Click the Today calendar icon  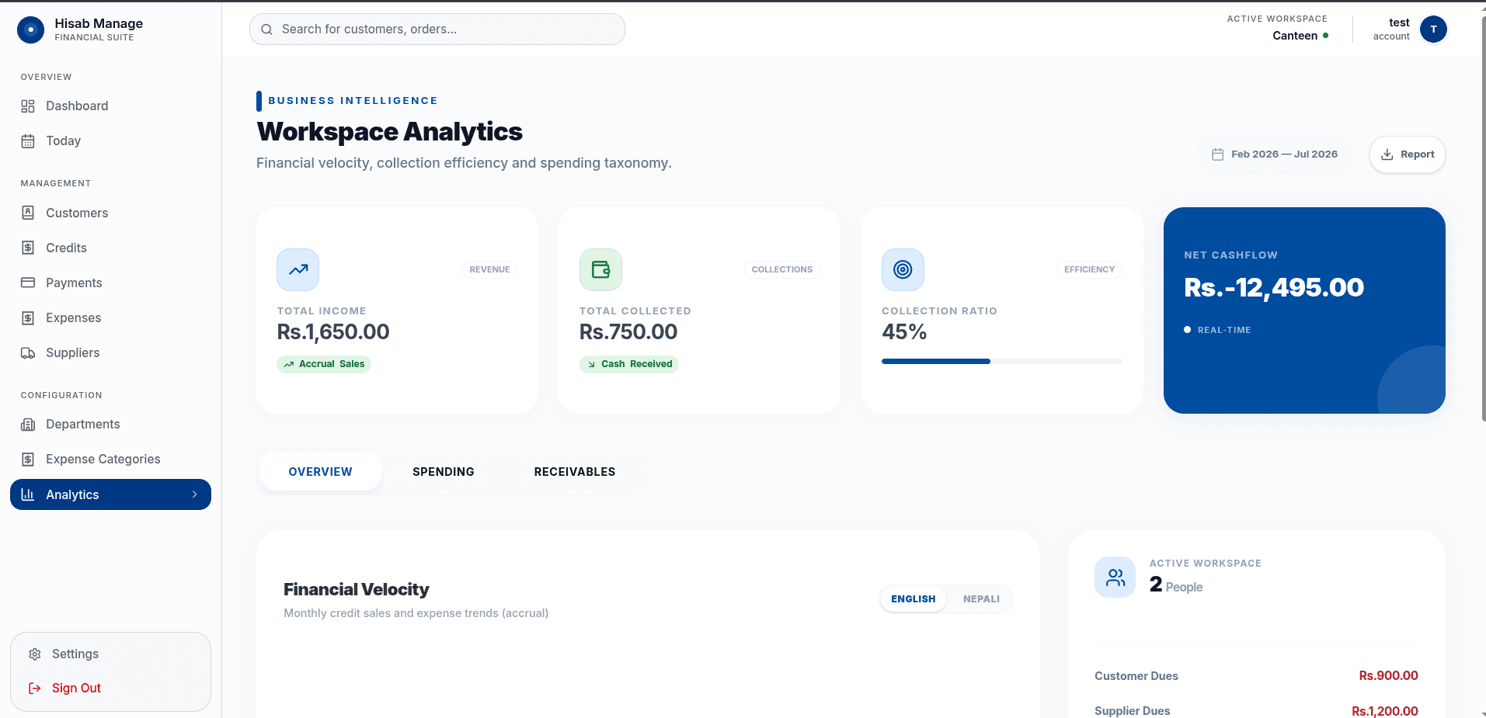[x=28, y=141]
